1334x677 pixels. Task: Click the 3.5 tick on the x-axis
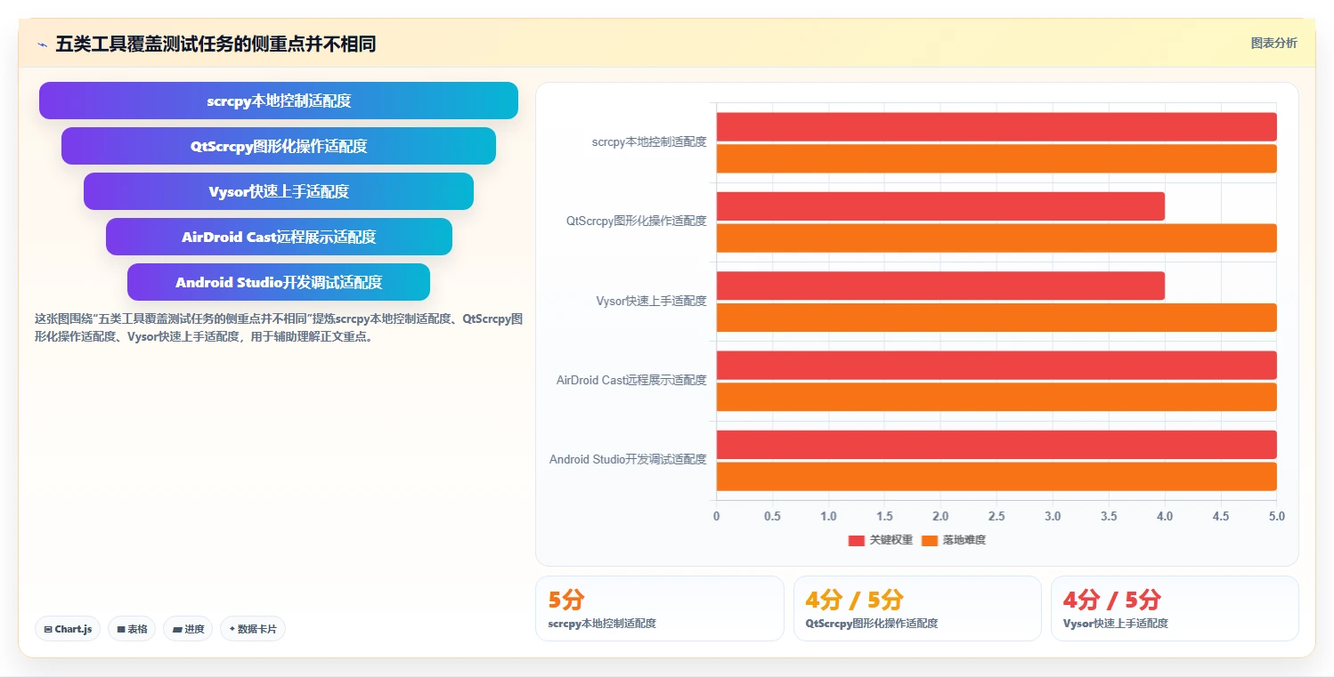1109,516
